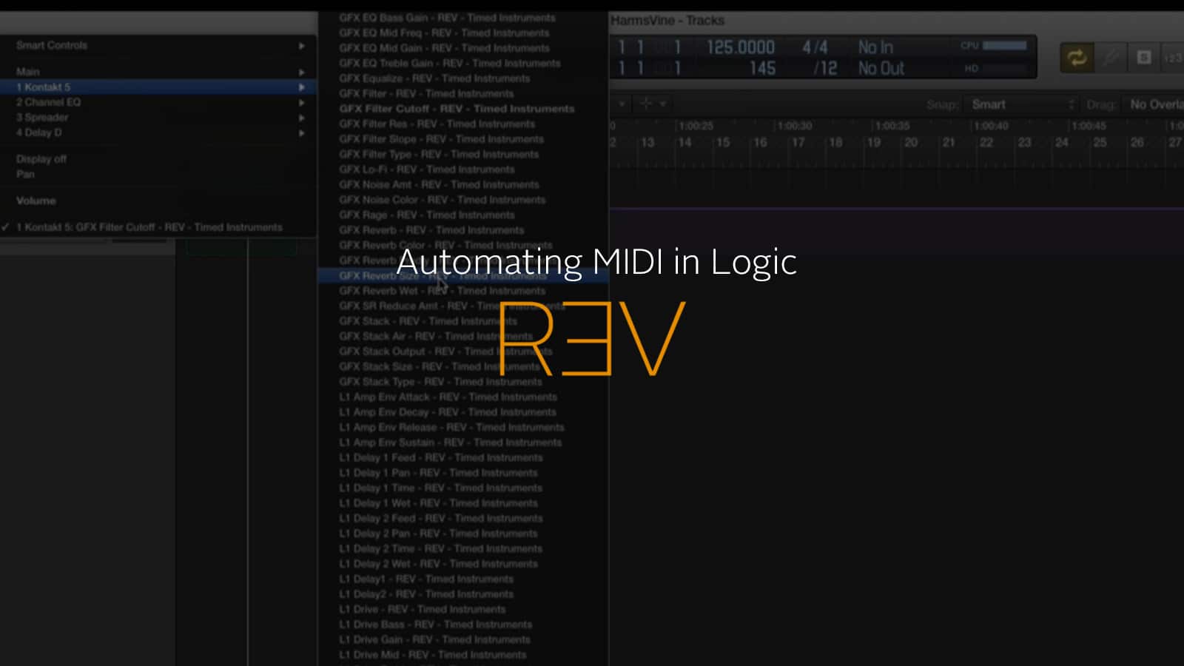Select the 1 Kontakt 5 menu entry
Viewport: 1184px width, 666px height.
pos(158,87)
